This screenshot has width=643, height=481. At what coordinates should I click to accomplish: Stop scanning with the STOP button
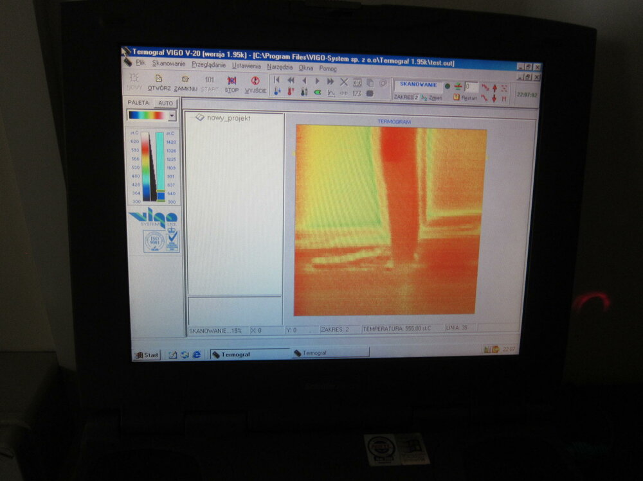click(x=231, y=84)
